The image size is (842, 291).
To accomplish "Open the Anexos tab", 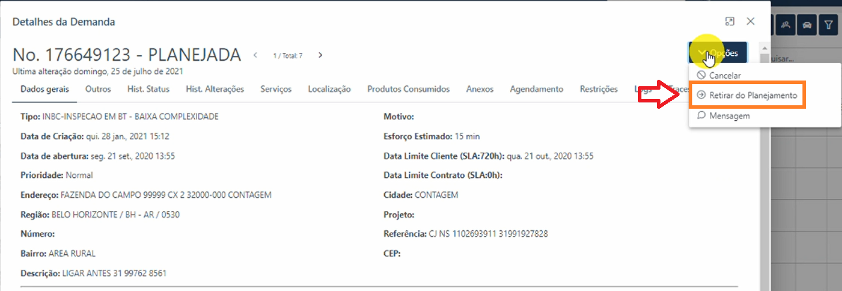I will click(480, 89).
